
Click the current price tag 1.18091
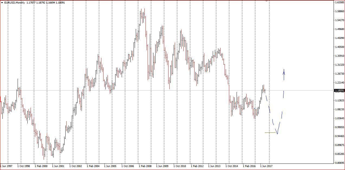coord(340,91)
